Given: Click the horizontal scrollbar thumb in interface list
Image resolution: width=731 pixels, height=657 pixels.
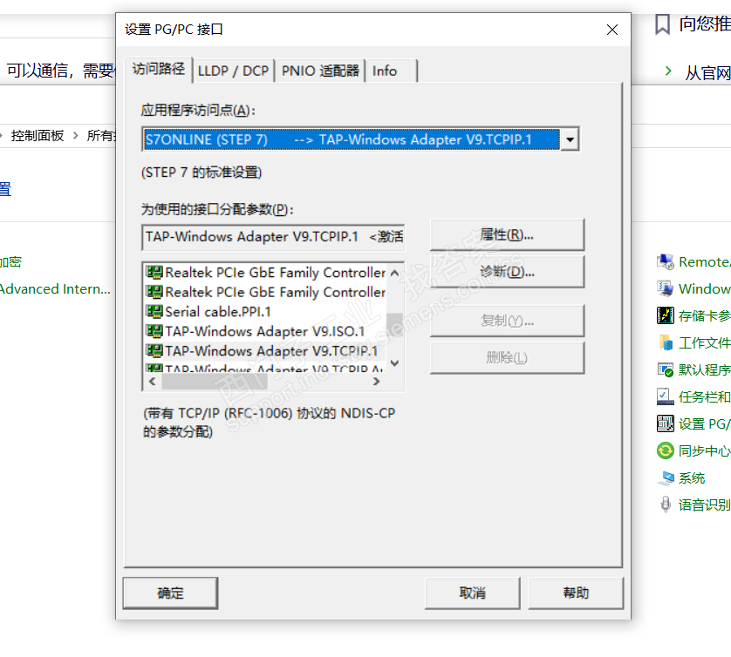Looking at the screenshot, I should point(215,382).
